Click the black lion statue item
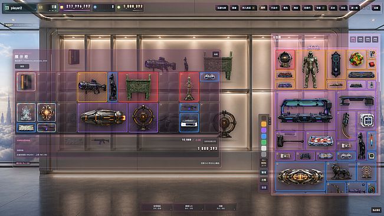384x216 pixels. [341, 171]
